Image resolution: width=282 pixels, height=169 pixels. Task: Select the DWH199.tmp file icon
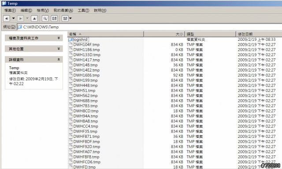pyautogui.click(x=70, y=80)
